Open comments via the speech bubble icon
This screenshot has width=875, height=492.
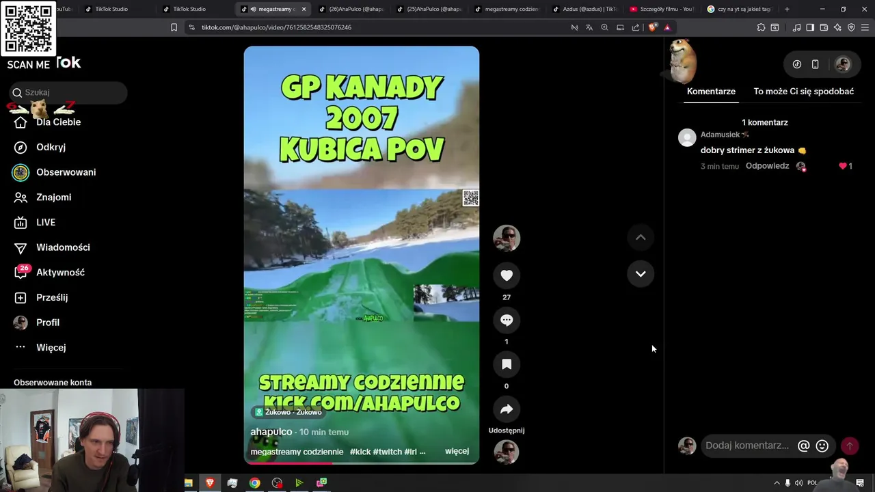pos(507,320)
